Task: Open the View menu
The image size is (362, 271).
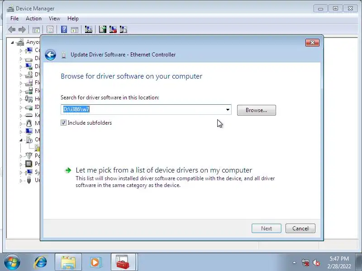Action: tap(54, 19)
